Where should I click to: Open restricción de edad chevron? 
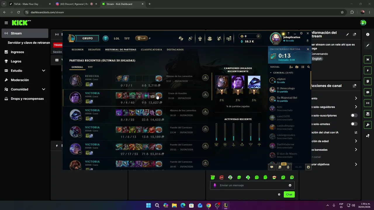pos(356,141)
